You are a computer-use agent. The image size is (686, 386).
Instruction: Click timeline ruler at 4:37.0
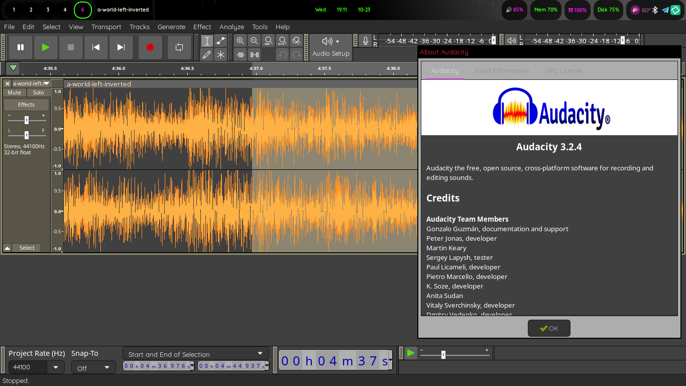(x=256, y=68)
